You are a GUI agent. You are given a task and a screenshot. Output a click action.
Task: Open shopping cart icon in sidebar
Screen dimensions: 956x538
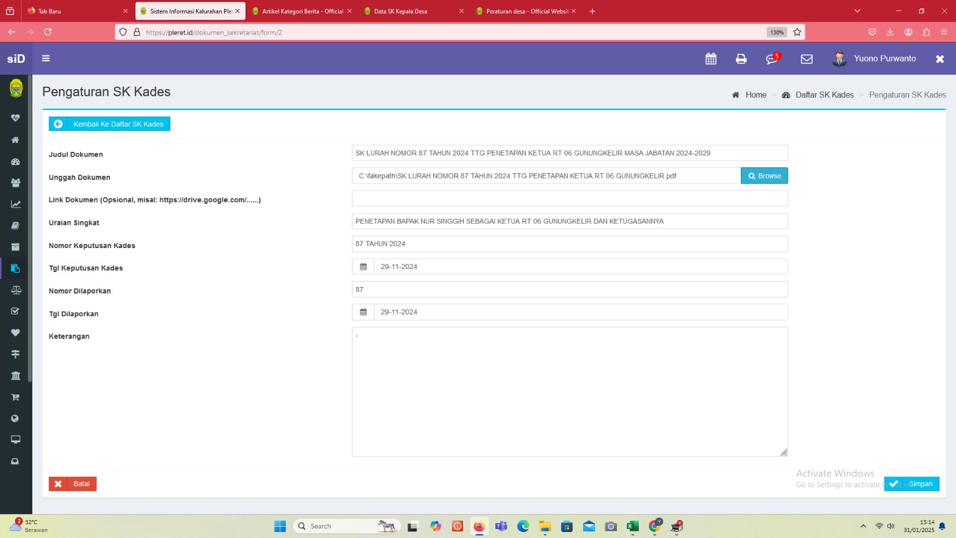16,397
